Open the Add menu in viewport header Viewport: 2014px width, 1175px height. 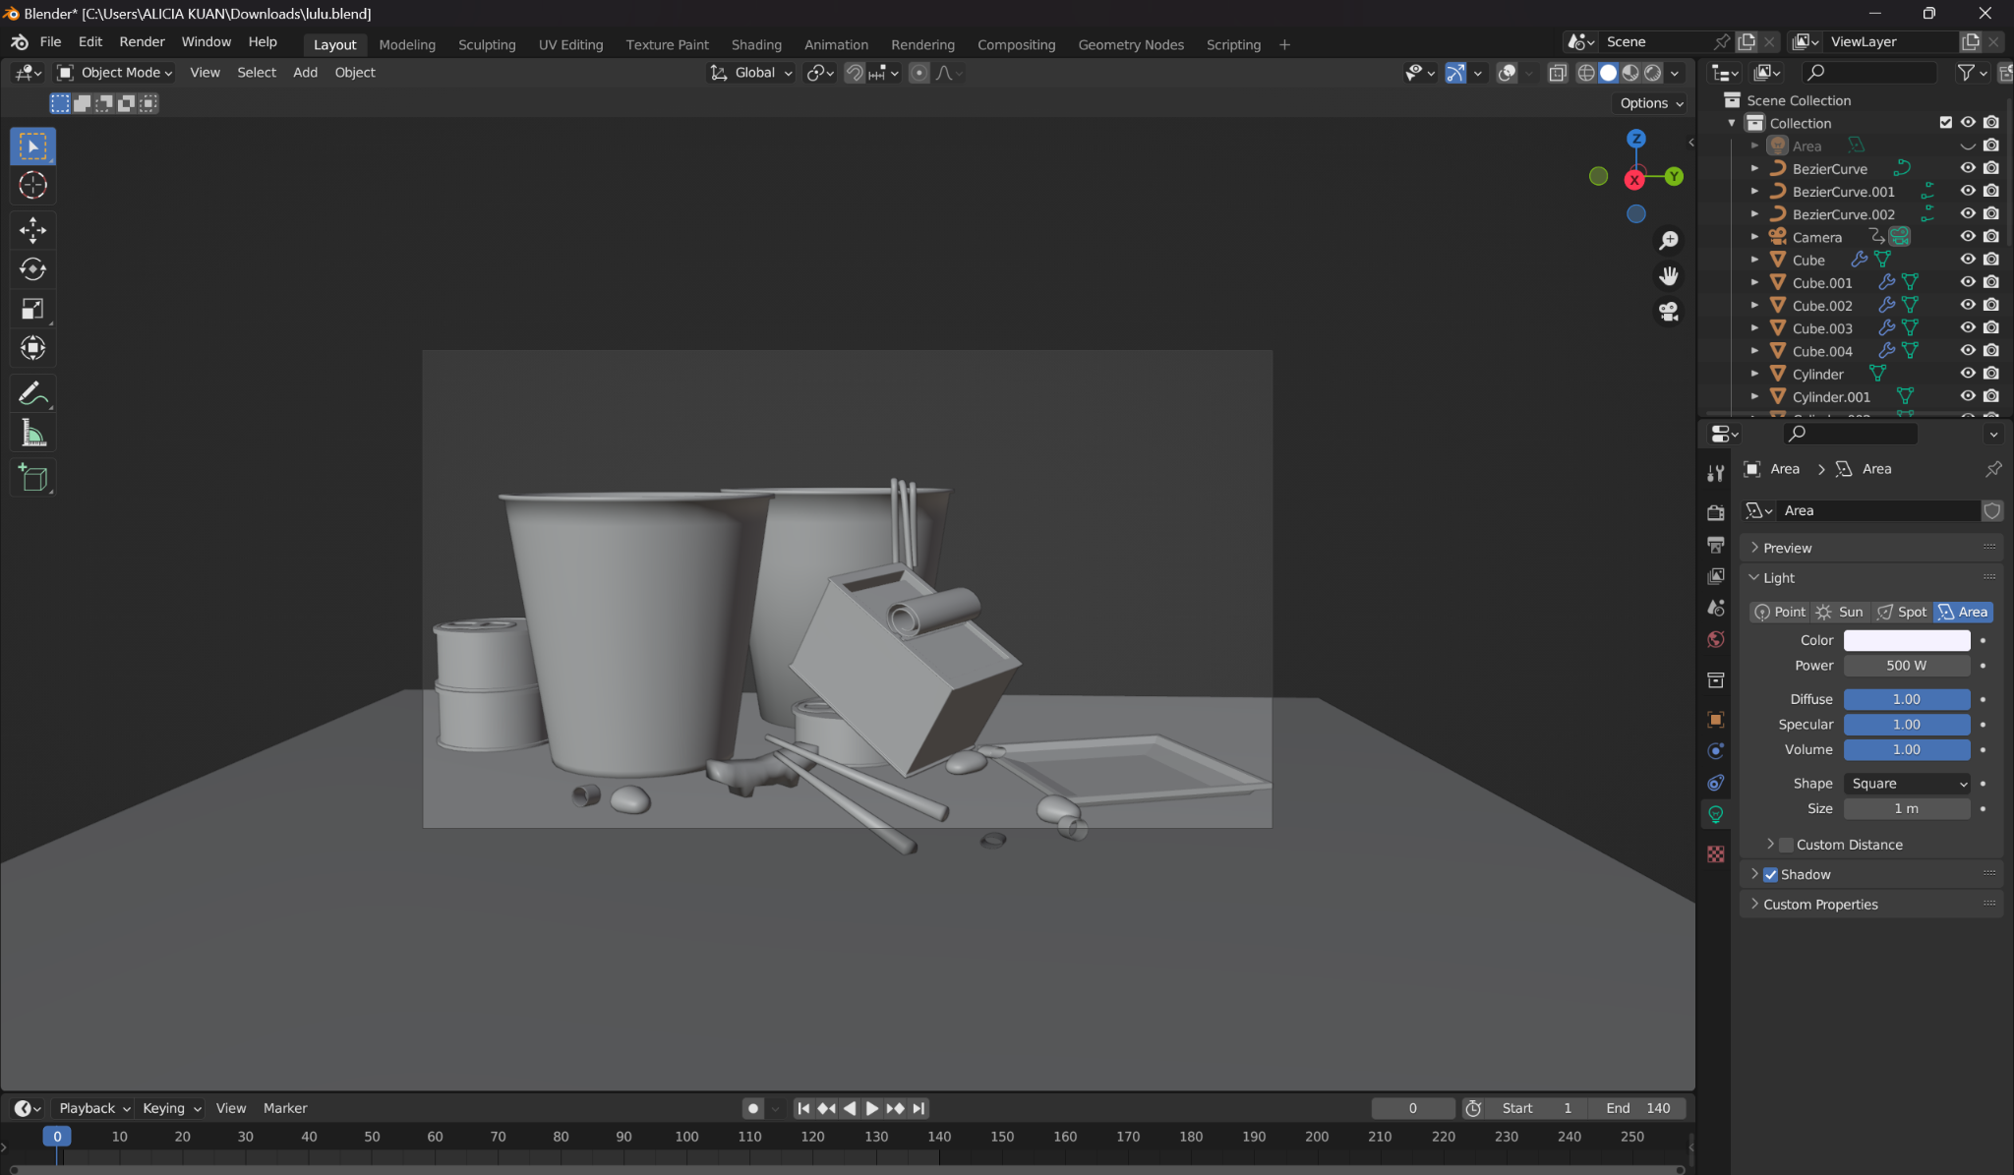click(x=305, y=73)
